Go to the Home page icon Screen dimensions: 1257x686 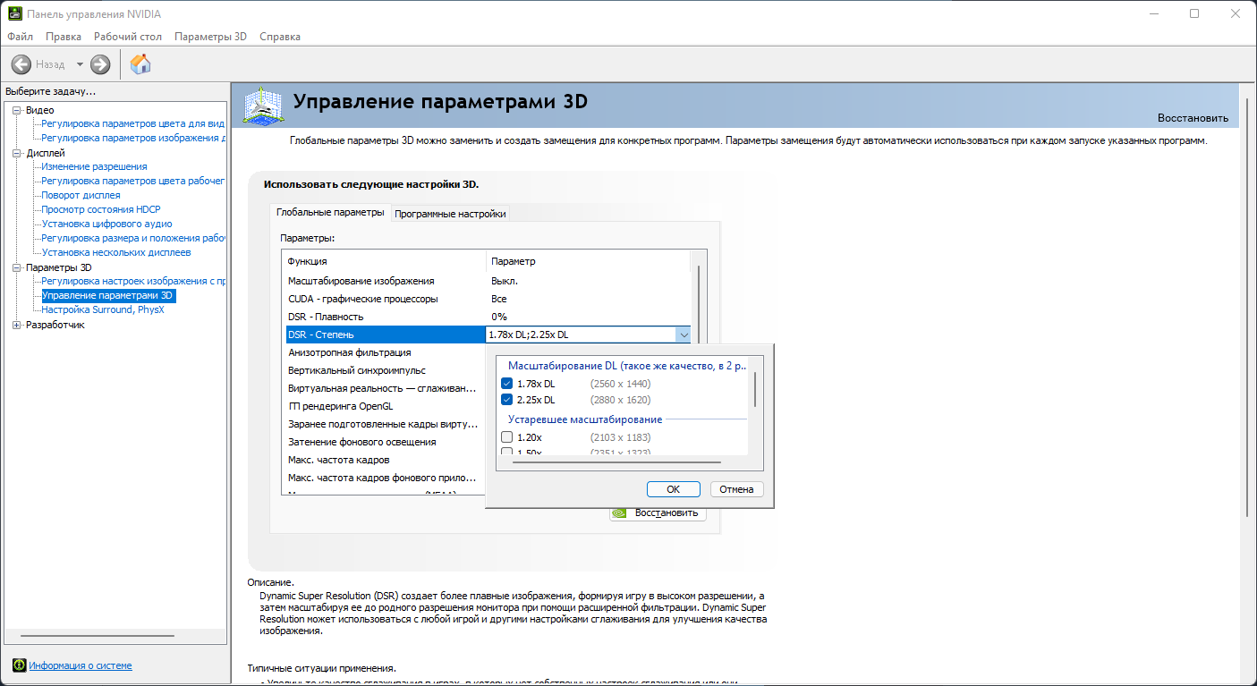tap(140, 64)
